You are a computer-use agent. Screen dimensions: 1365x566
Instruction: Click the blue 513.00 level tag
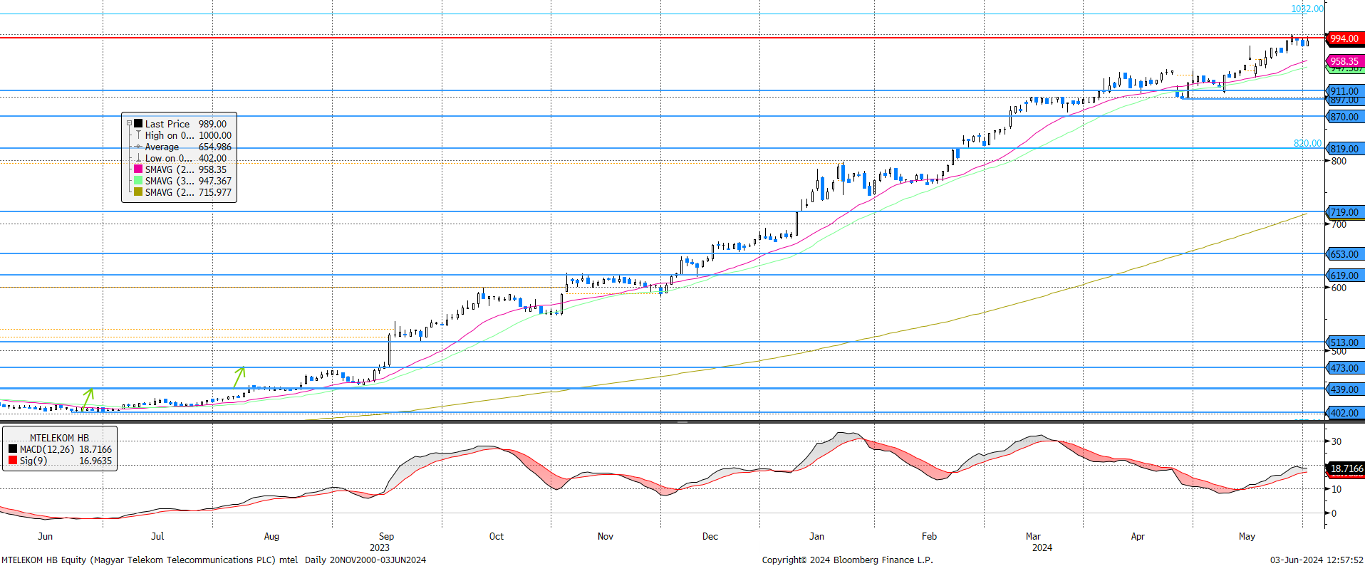coord(1344,342)
